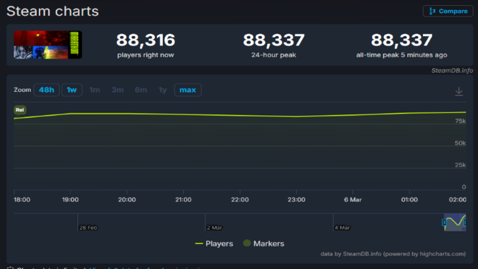Toggle the Markers series in legend

click(264, 243)
